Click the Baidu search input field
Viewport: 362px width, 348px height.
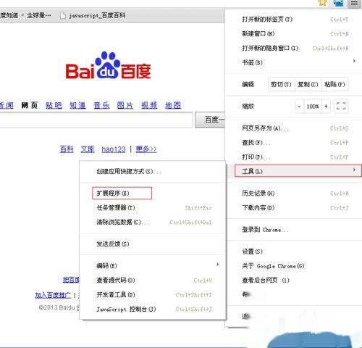(96, 120)
